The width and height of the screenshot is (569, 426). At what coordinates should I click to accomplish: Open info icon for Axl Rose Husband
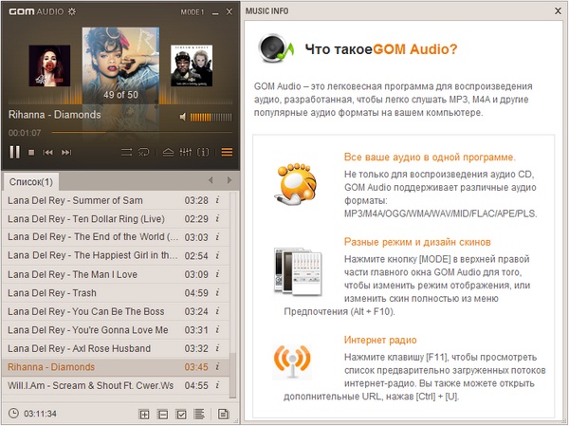[x=218, y=348]
